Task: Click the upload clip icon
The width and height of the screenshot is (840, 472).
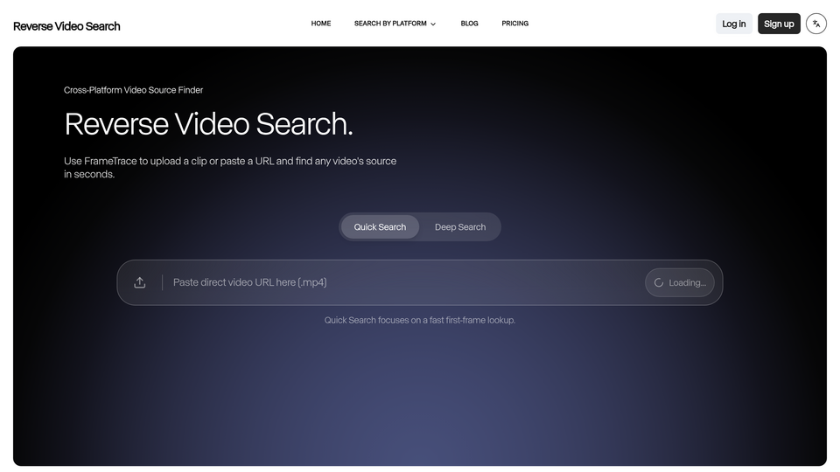Action: [140, 282]
